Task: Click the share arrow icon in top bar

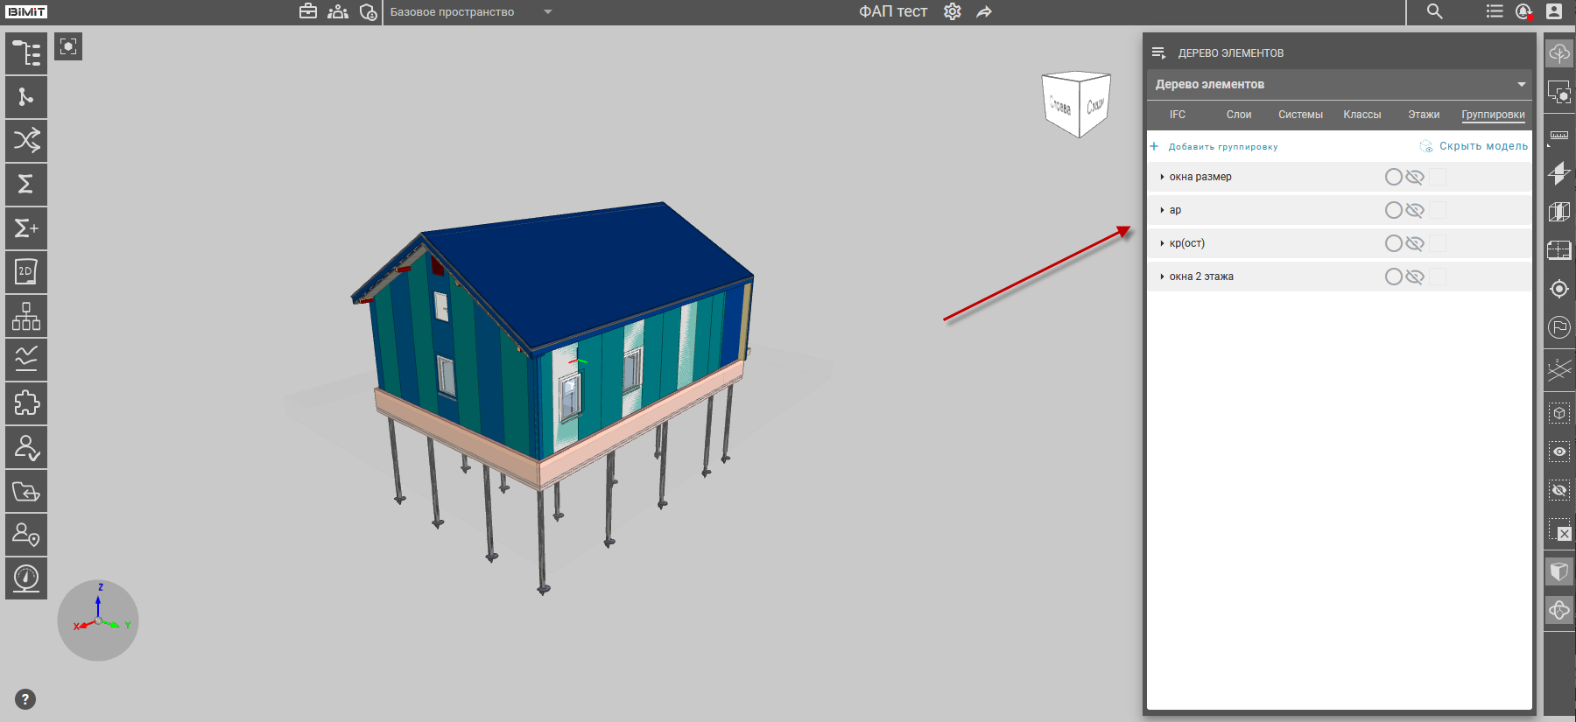Action: click(984, 11)
